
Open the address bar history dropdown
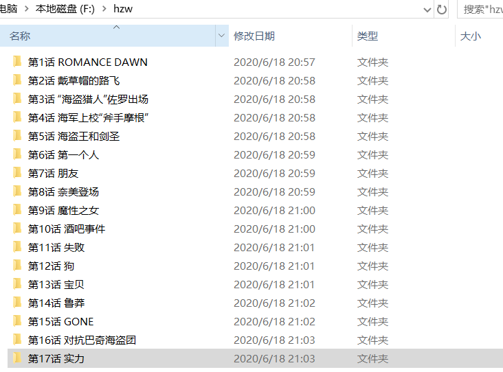click(427, 10)
